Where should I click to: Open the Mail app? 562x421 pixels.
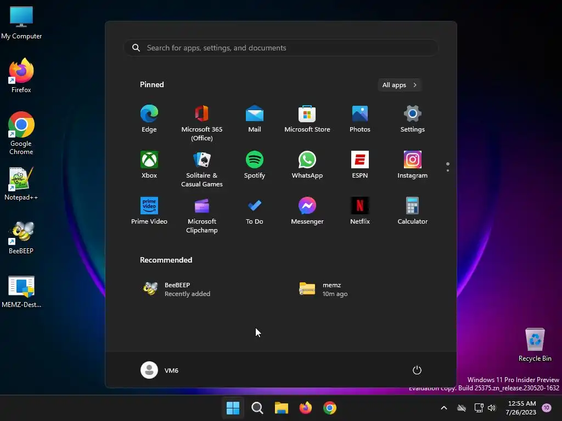pos(255,119)
